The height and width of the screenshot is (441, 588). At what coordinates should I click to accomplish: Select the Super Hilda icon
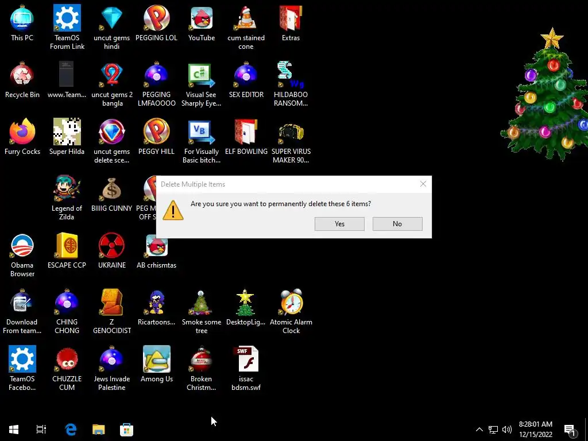[x=67, y=137]
